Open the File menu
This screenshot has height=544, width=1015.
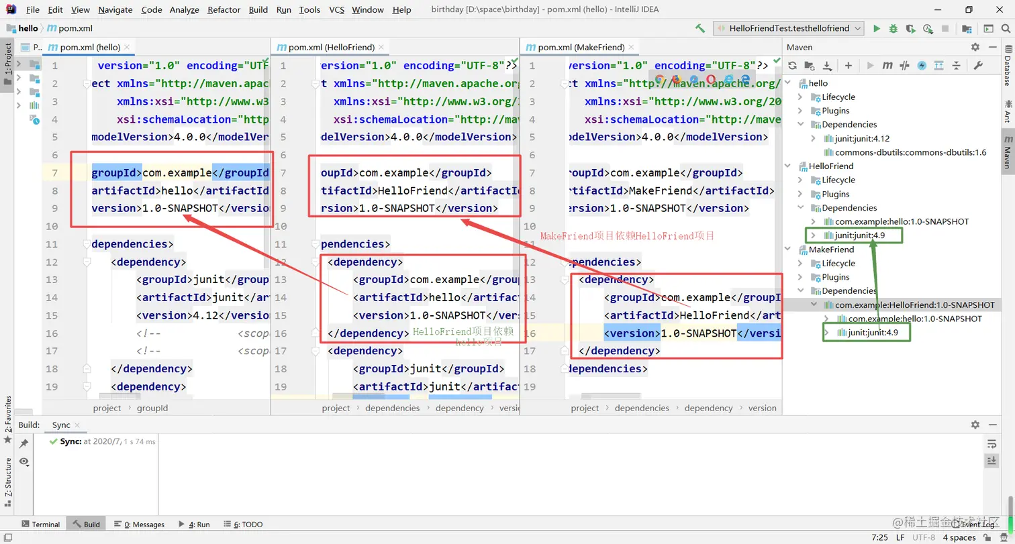33,10
